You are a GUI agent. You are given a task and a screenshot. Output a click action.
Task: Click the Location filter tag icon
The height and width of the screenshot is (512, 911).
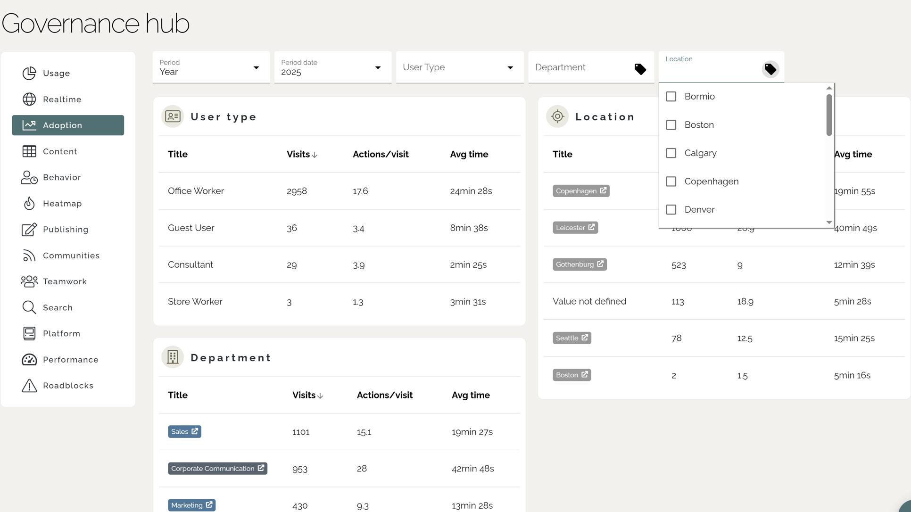(770, 69)
